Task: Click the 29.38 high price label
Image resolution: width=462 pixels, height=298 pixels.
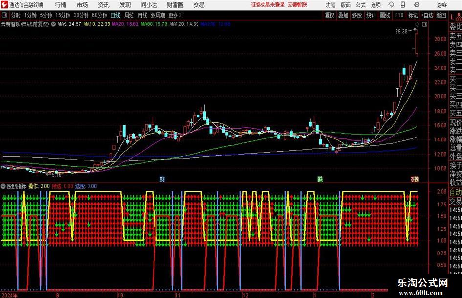Action: click(x=401, y=31)
